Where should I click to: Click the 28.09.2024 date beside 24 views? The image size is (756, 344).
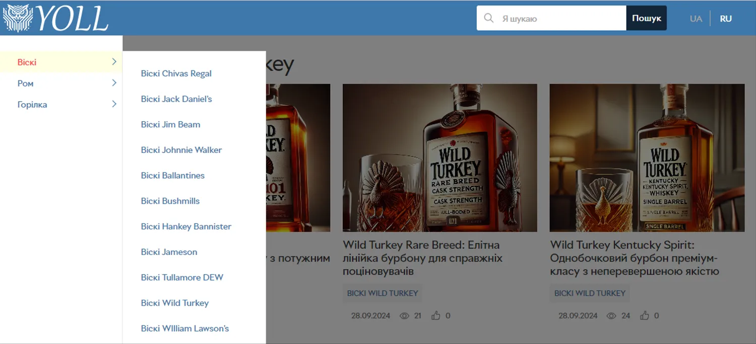(x=578, y=316)
